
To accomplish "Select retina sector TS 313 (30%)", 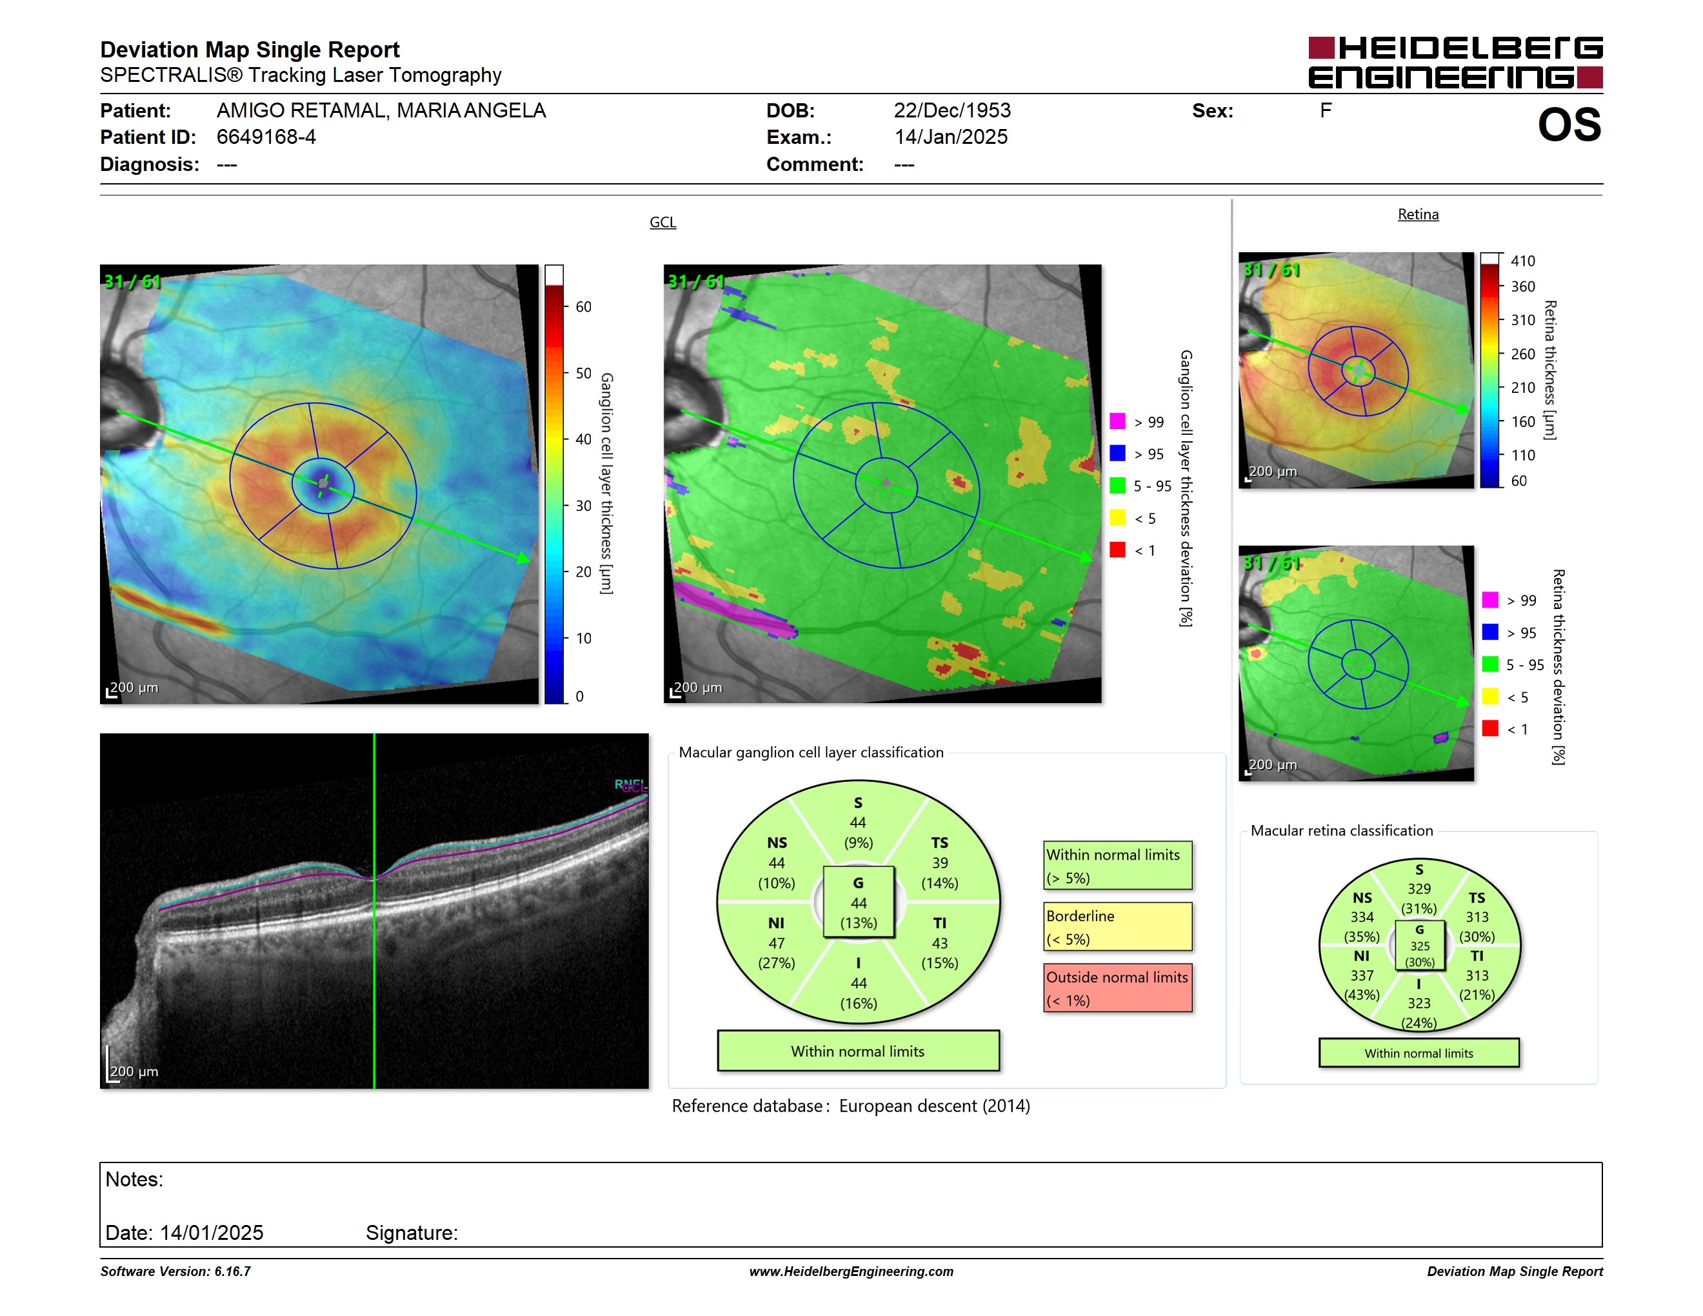I will [1477, 917].
